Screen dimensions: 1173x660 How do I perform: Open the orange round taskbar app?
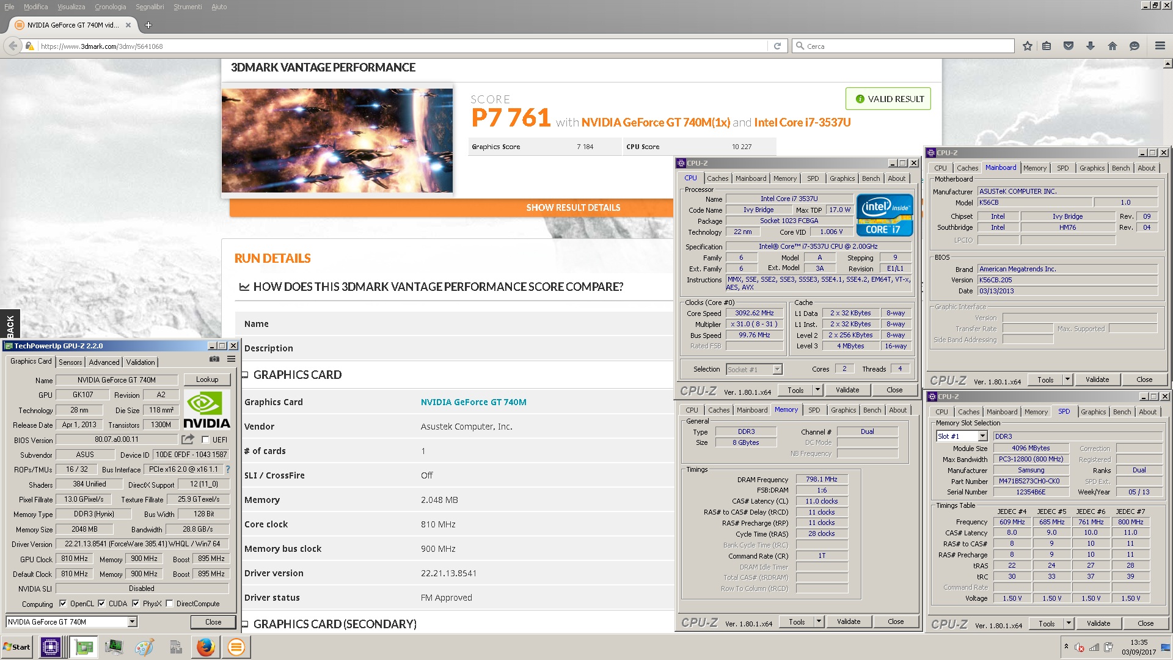236,647
